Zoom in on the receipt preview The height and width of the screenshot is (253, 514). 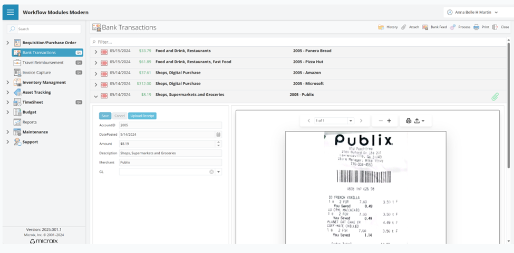(x=389, y=120)
